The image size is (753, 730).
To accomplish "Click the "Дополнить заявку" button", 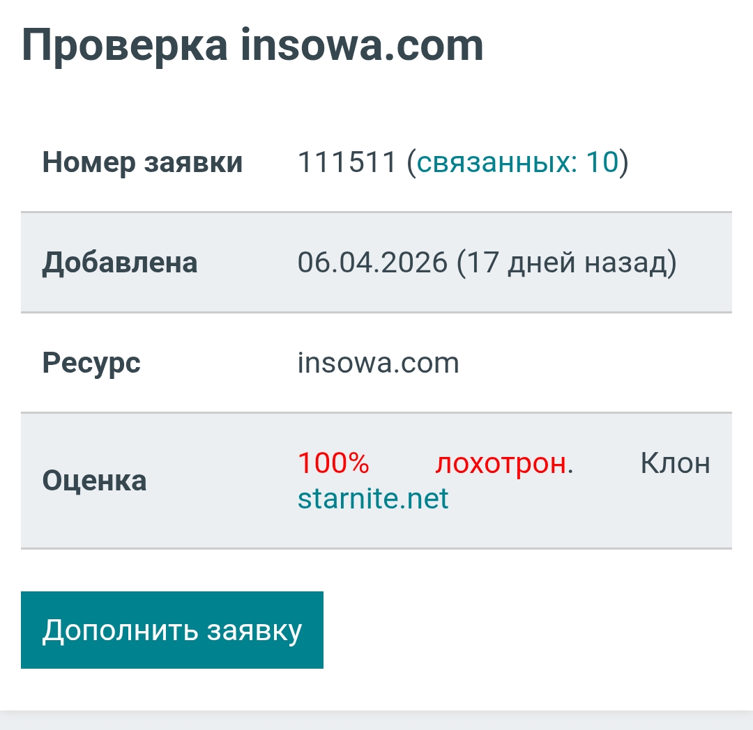I will (x=172, y=630).
